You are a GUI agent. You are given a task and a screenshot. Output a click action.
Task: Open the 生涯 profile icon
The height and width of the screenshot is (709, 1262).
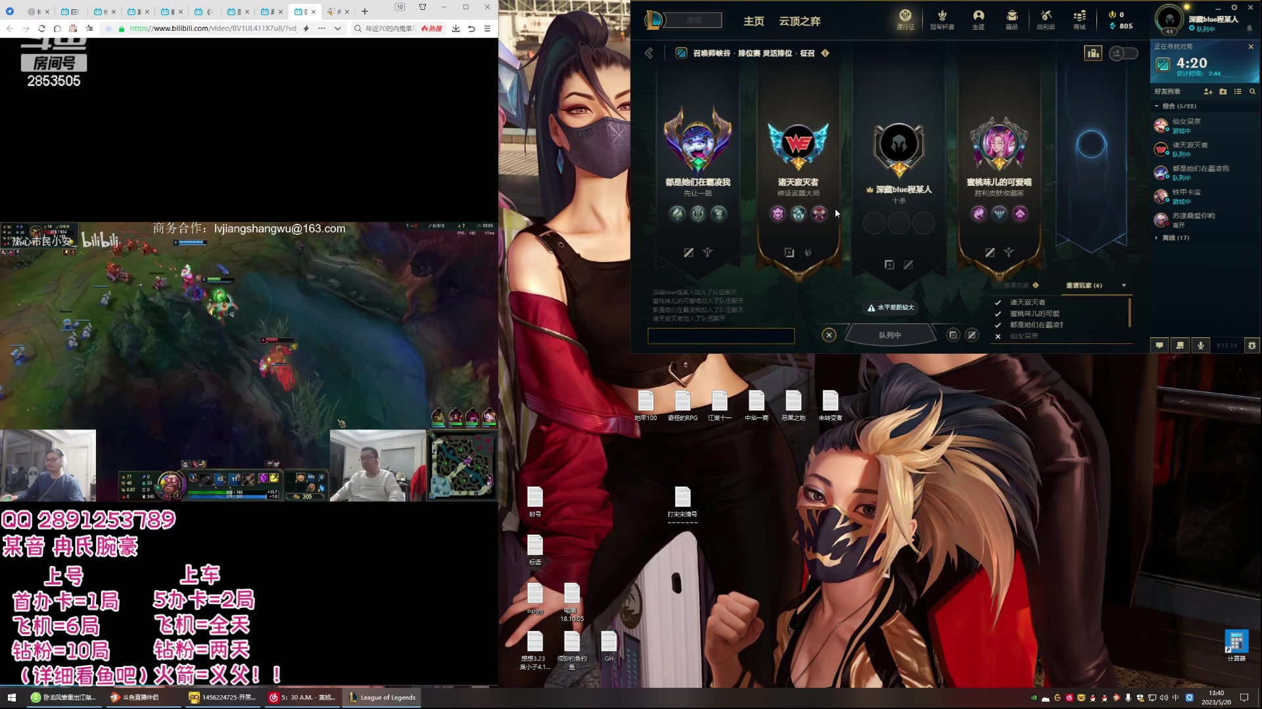click(978, 19)
